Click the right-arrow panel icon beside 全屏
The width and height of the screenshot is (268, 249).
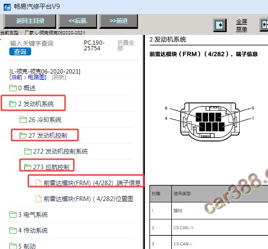click(x=220, y=25)
